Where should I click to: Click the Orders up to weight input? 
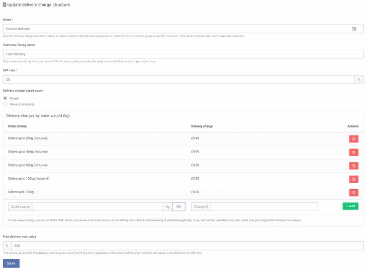coord(98,206)
